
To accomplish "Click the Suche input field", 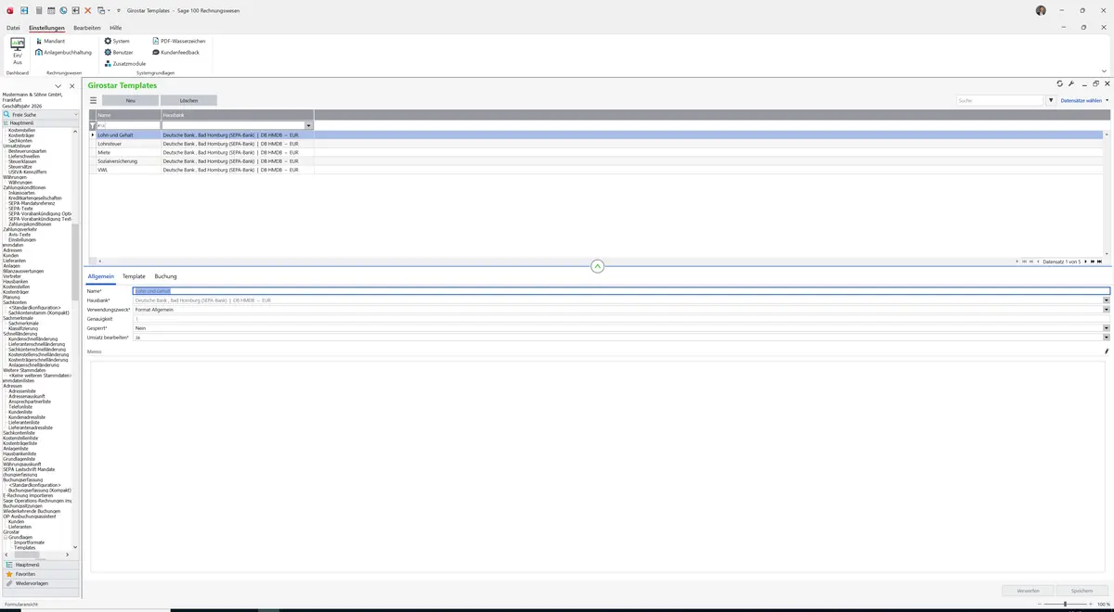I will (x=1001, y=100).
